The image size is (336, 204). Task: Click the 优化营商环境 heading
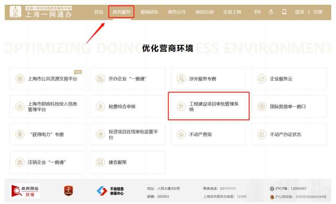click(x=168, y=48)
